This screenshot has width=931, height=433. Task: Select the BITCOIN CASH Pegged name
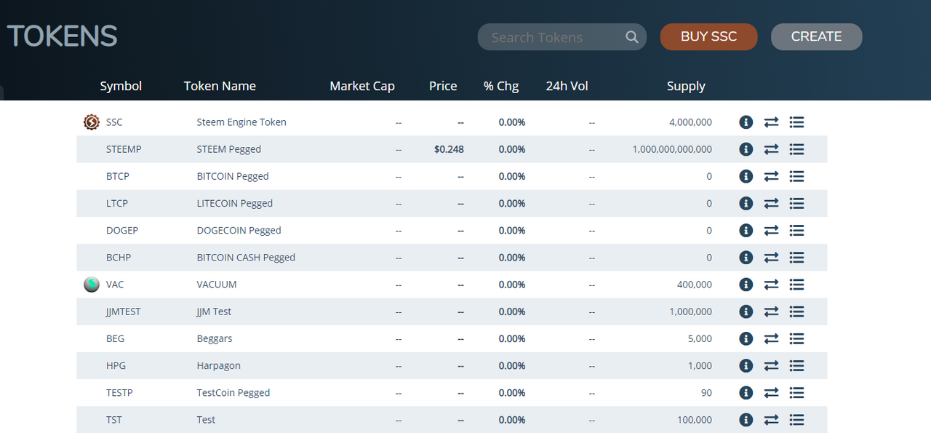point(246,257)
